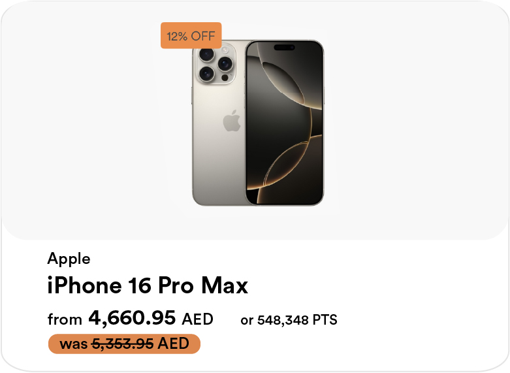
Task: Click the PTS label after 548,348
Action: 325,320
